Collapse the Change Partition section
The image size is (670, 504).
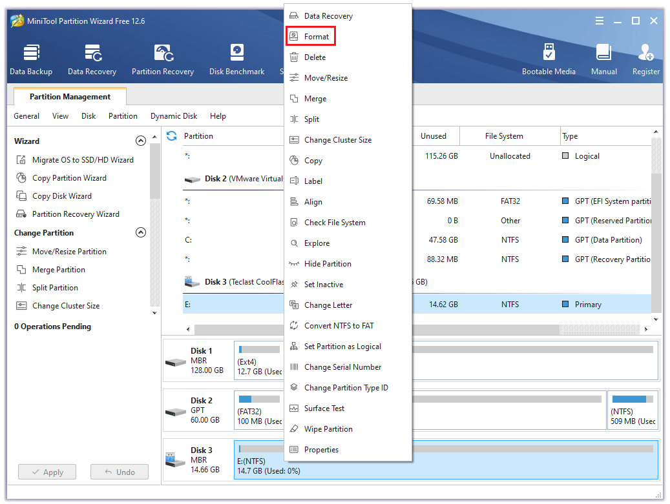pyautogui.click(x=140, y=233)
